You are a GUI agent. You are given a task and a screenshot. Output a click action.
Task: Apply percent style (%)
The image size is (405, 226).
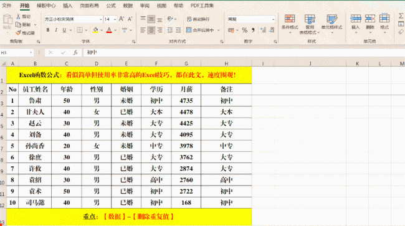(x=244, y=30)
